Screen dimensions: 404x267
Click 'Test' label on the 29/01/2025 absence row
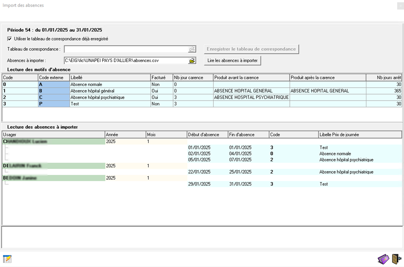324,184
